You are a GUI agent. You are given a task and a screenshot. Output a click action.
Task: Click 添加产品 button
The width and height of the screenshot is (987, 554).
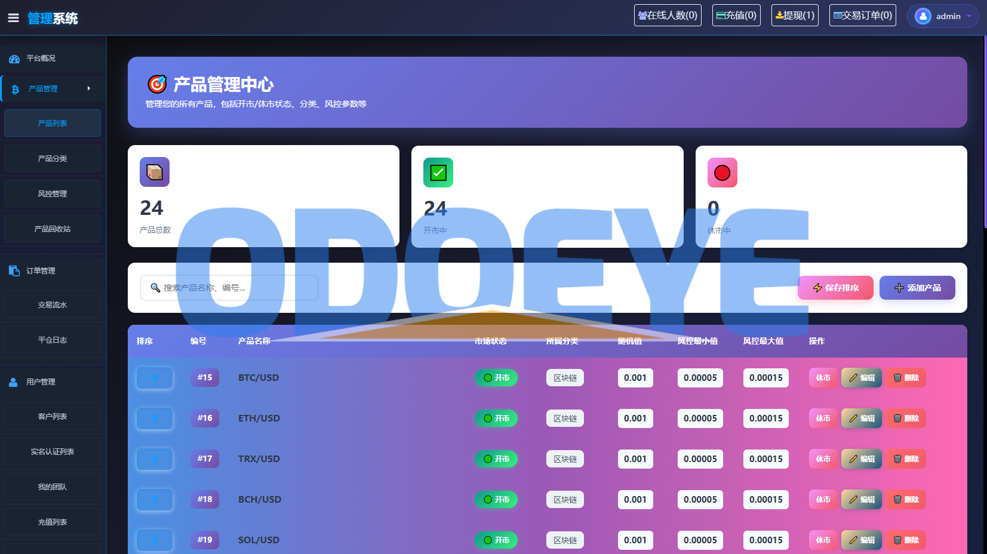click(917, 288)
